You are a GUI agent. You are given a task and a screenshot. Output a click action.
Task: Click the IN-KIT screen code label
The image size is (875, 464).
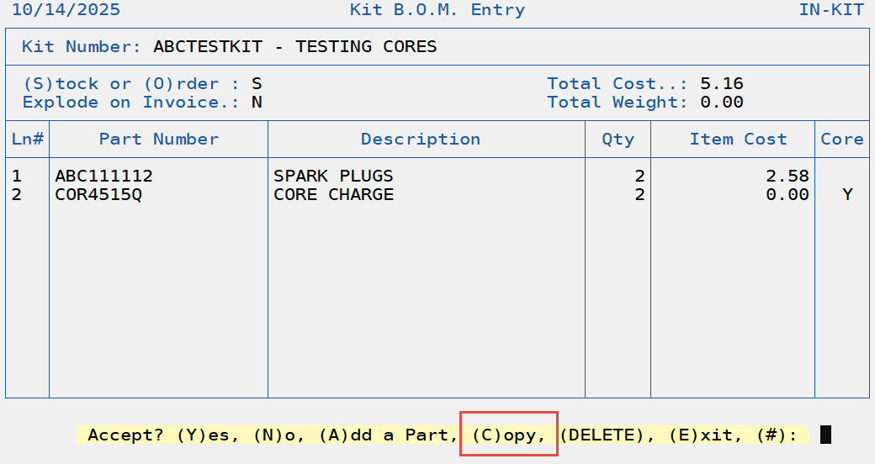(833, 10)
